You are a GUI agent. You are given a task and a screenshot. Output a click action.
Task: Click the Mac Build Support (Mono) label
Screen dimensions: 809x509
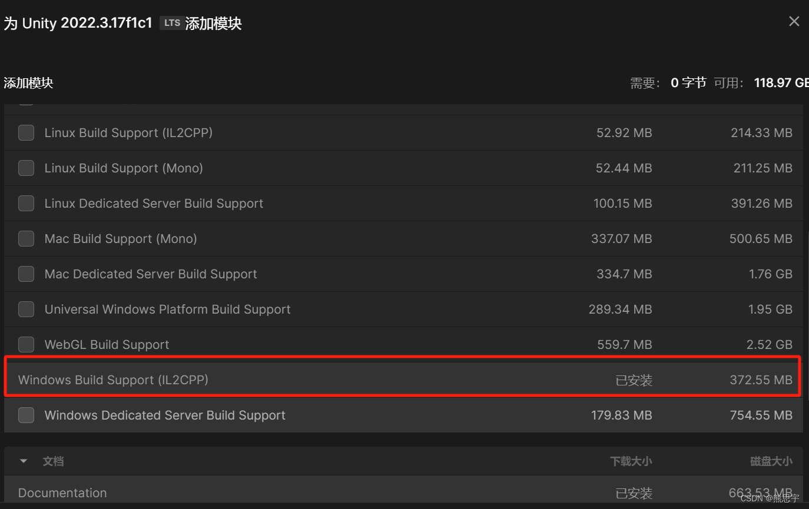pyautogui.click(x=121, y=239)
